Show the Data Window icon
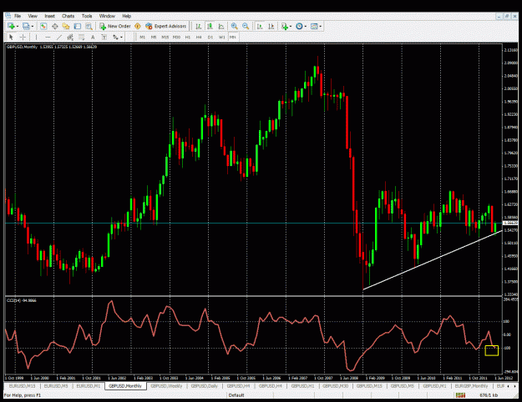 [x=54, y=26]
